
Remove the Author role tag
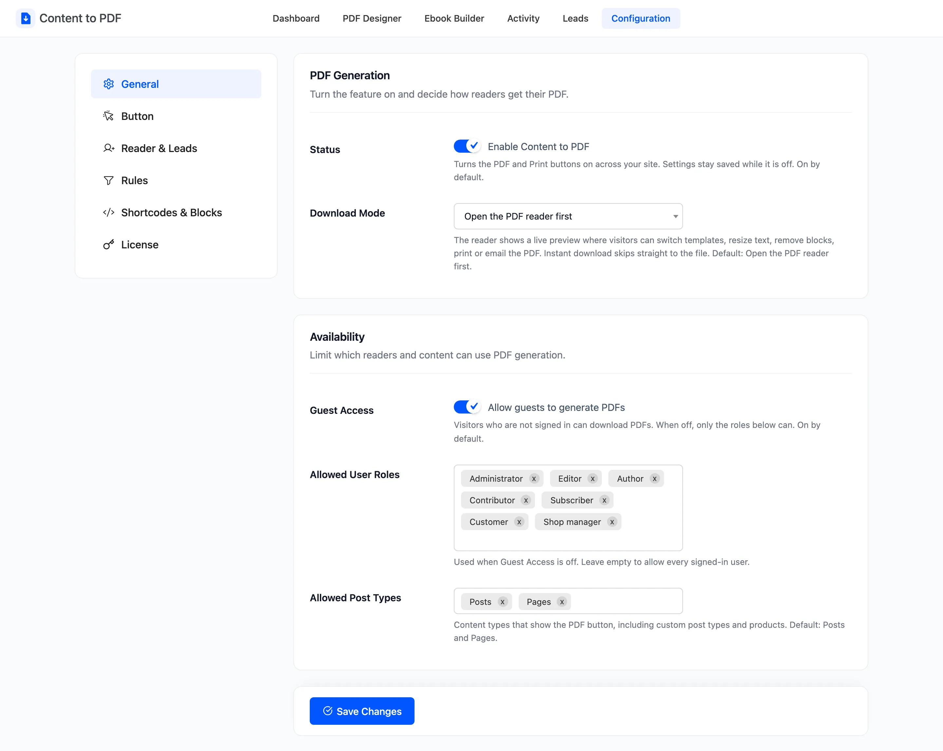pos(654,479)
